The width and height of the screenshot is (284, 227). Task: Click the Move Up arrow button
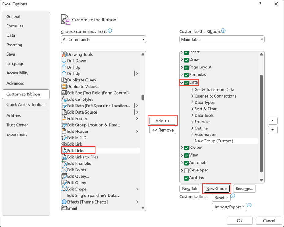[x=272, y=121]
